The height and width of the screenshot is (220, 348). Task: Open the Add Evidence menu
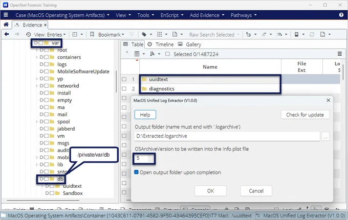click(x=207, y=15)
